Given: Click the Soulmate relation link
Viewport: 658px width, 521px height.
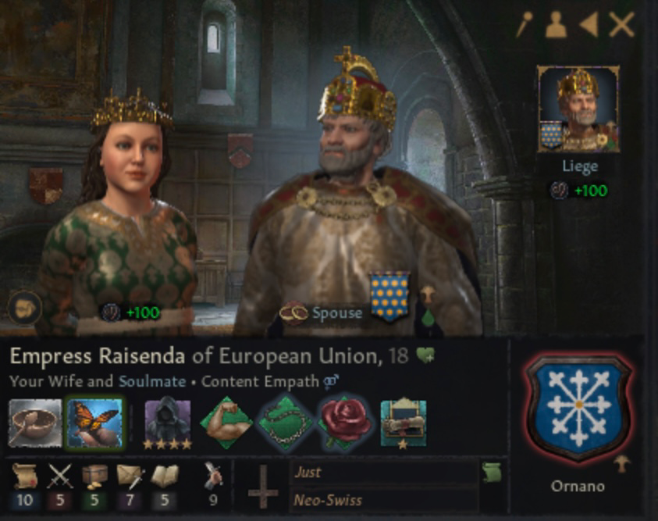Looking at the screenshot, I should [x=152, y=381].
